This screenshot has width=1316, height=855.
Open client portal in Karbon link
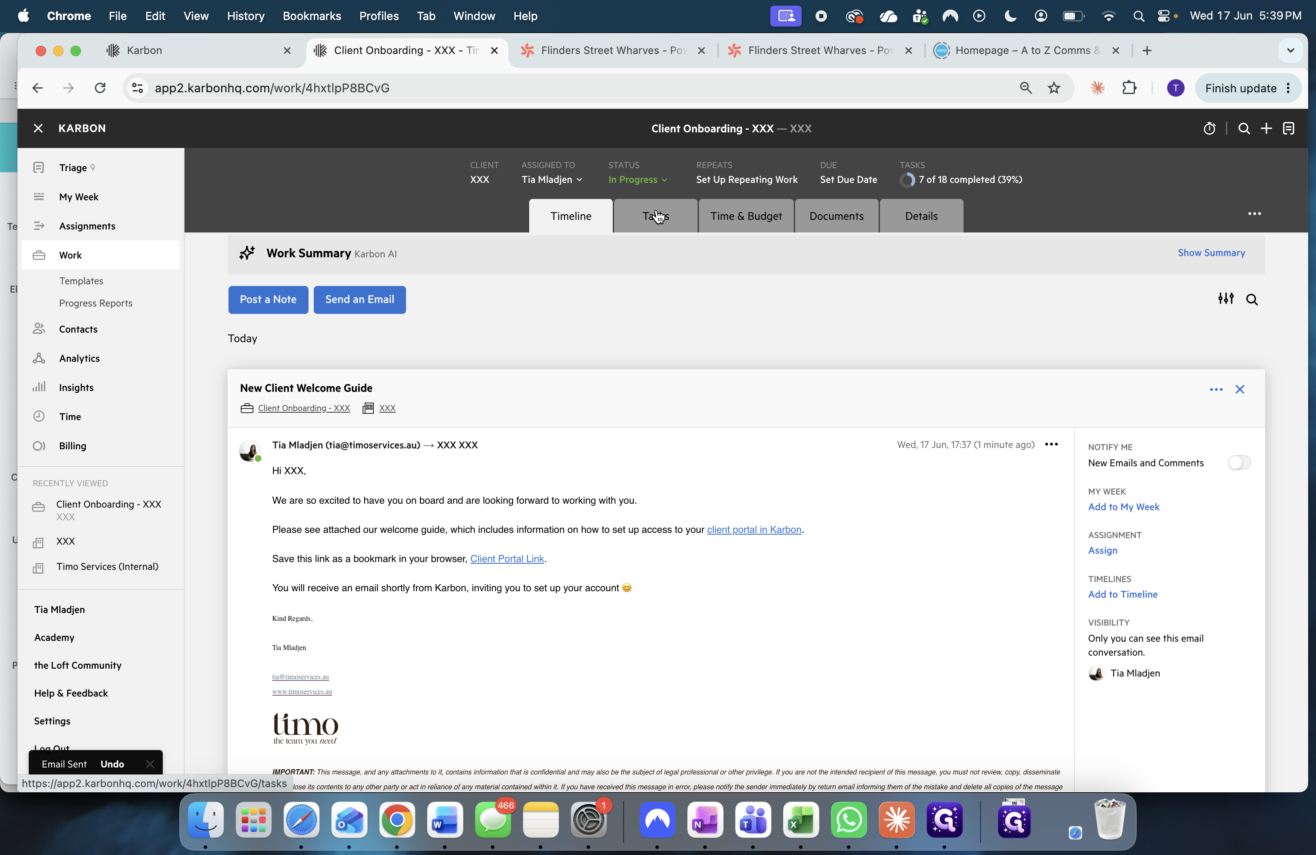pos(754,529)
